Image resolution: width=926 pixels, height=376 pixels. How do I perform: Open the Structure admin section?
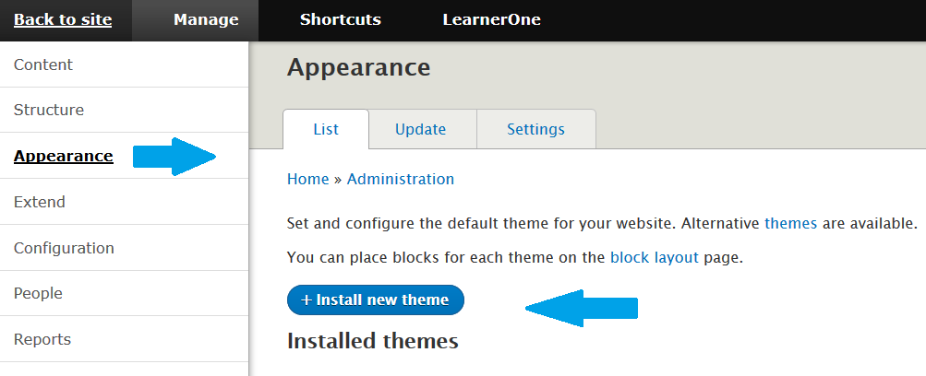tap(124, 111)
